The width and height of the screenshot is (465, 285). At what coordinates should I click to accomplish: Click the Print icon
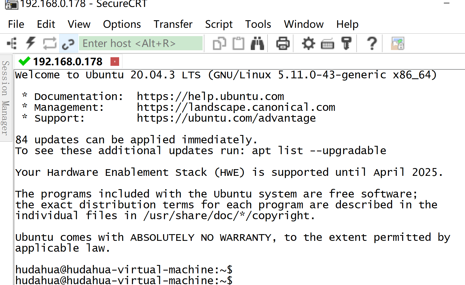pos(283,44)
